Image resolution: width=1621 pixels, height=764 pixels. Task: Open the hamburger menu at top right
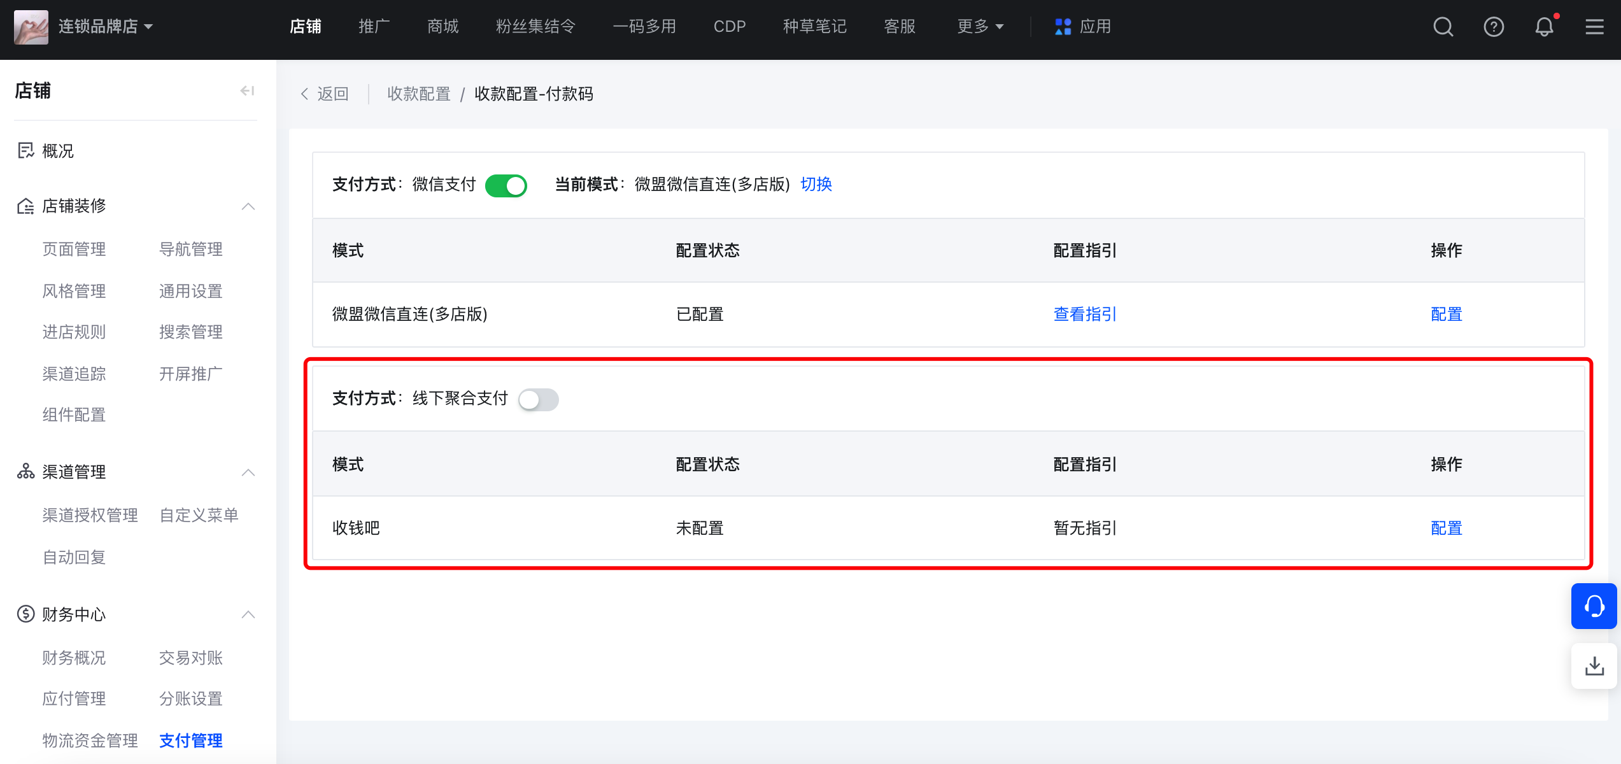(1595, 27)
